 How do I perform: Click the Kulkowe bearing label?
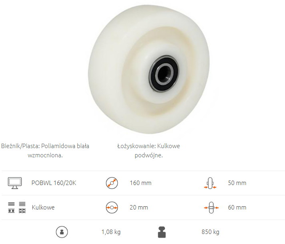tap(43, 207)
